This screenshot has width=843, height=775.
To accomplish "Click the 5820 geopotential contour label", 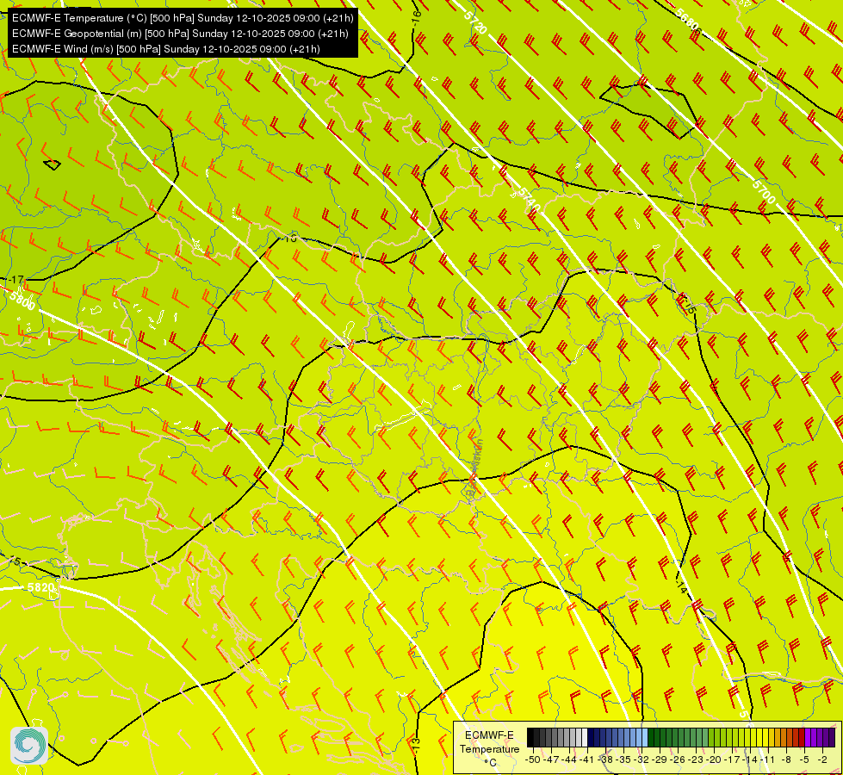I will coord(40,587).
